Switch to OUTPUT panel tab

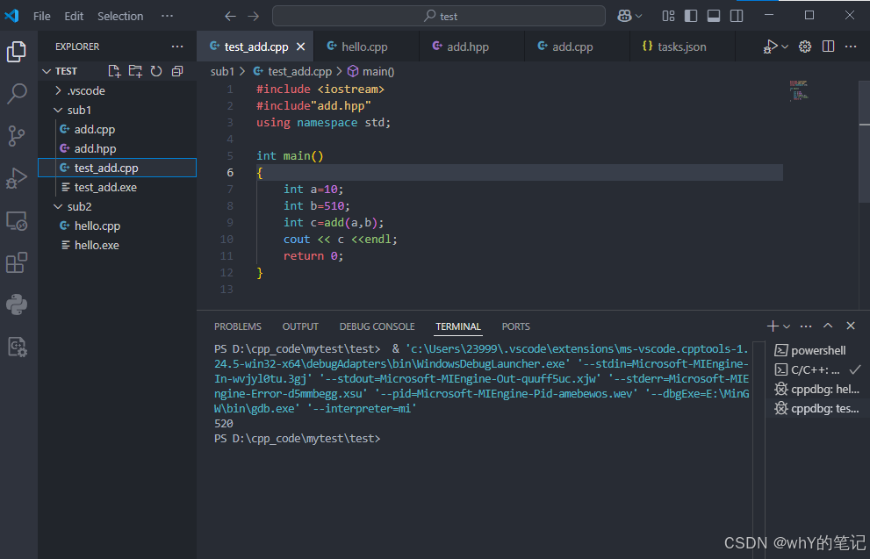pyautogui.click(x=300, y=326)
